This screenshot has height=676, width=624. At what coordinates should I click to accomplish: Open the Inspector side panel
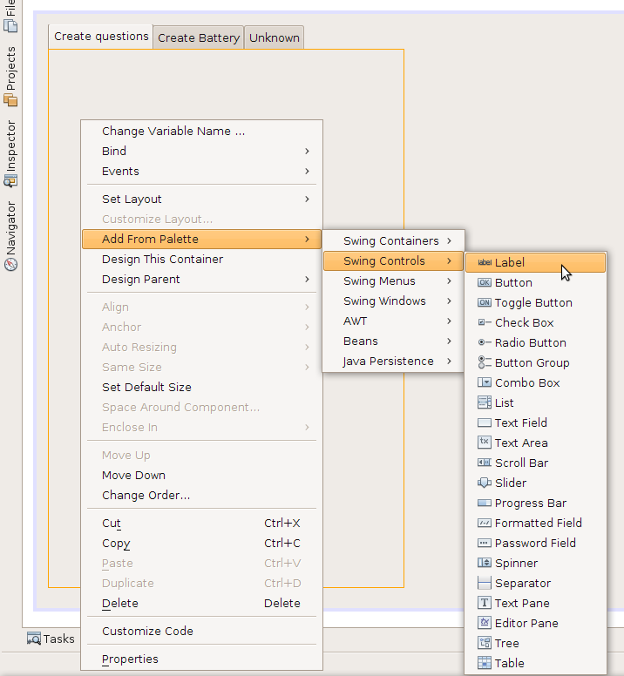click(10, 153)
